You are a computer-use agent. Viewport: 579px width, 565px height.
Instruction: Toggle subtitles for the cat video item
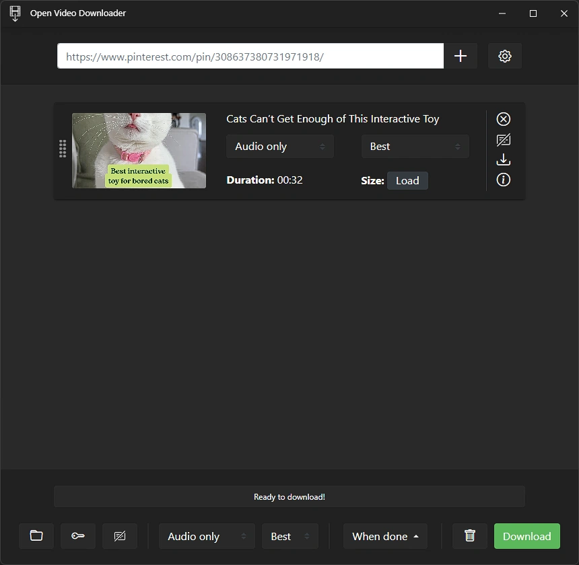tap(504, 140)
